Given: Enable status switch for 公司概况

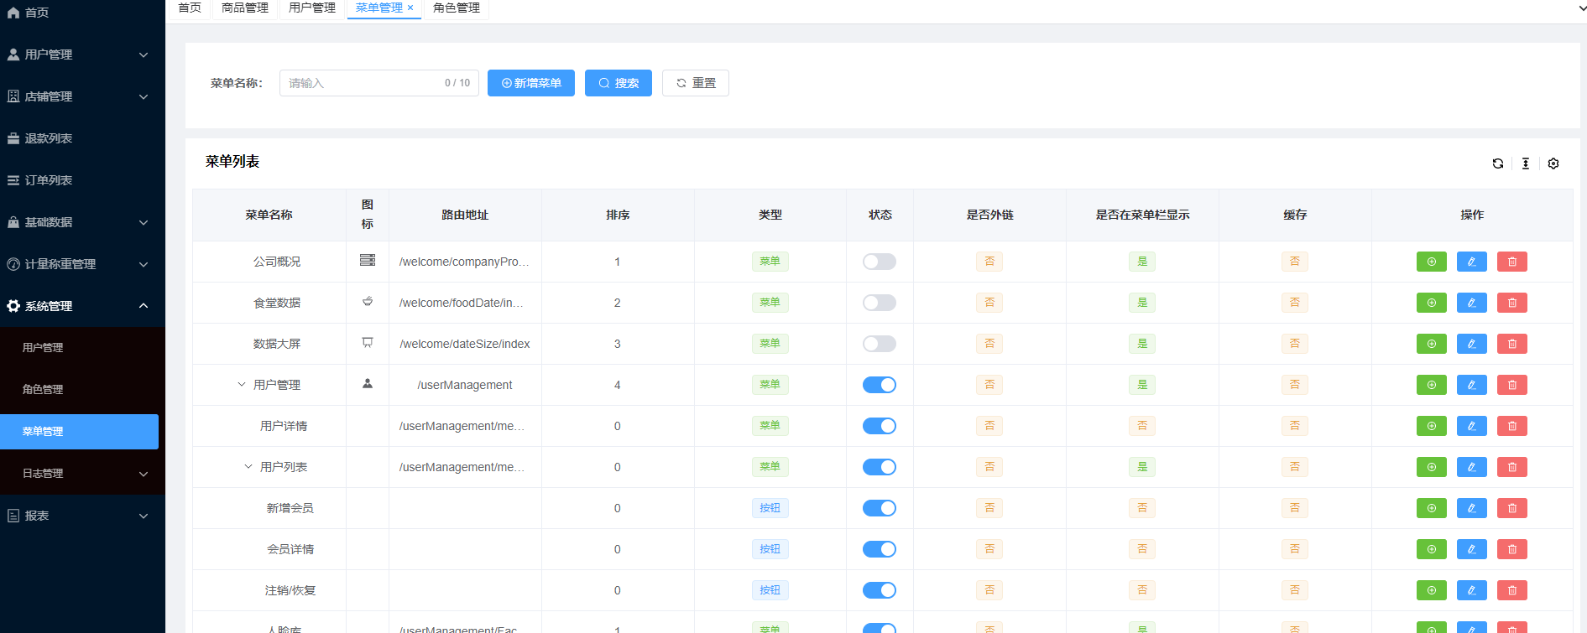Looking at the screenshot, I should point(880,262).
